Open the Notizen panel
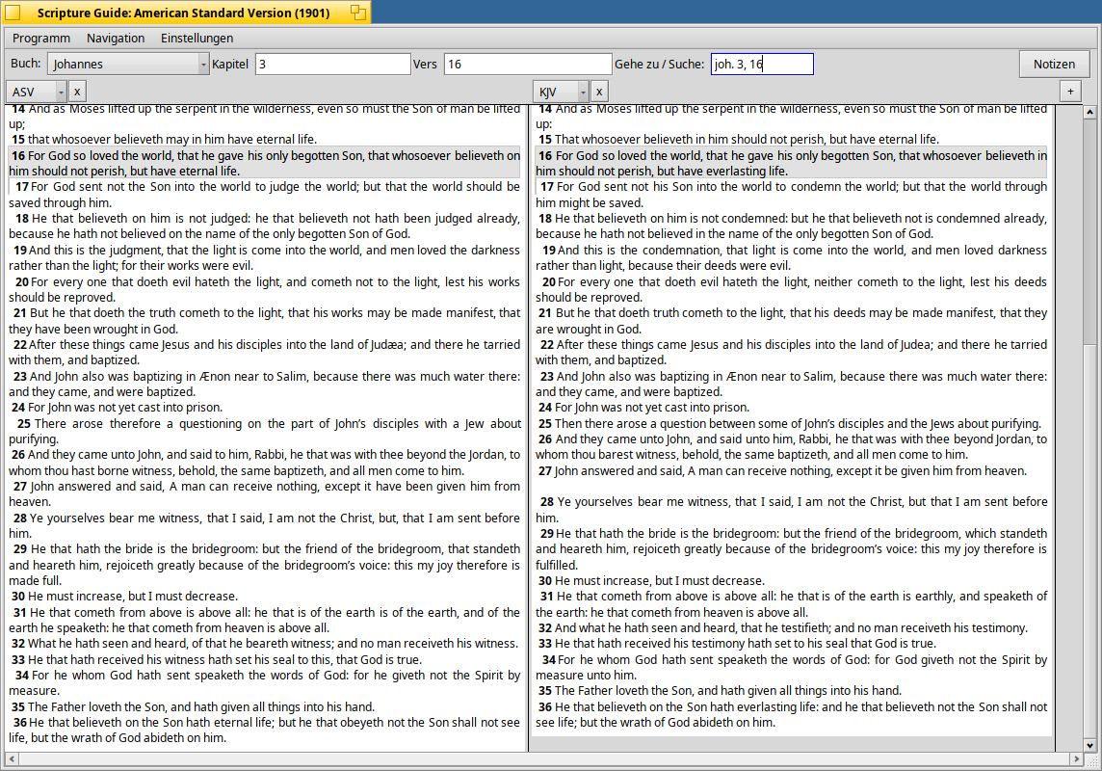This screenshot has width=1102, height=771. coord(1054,64)
